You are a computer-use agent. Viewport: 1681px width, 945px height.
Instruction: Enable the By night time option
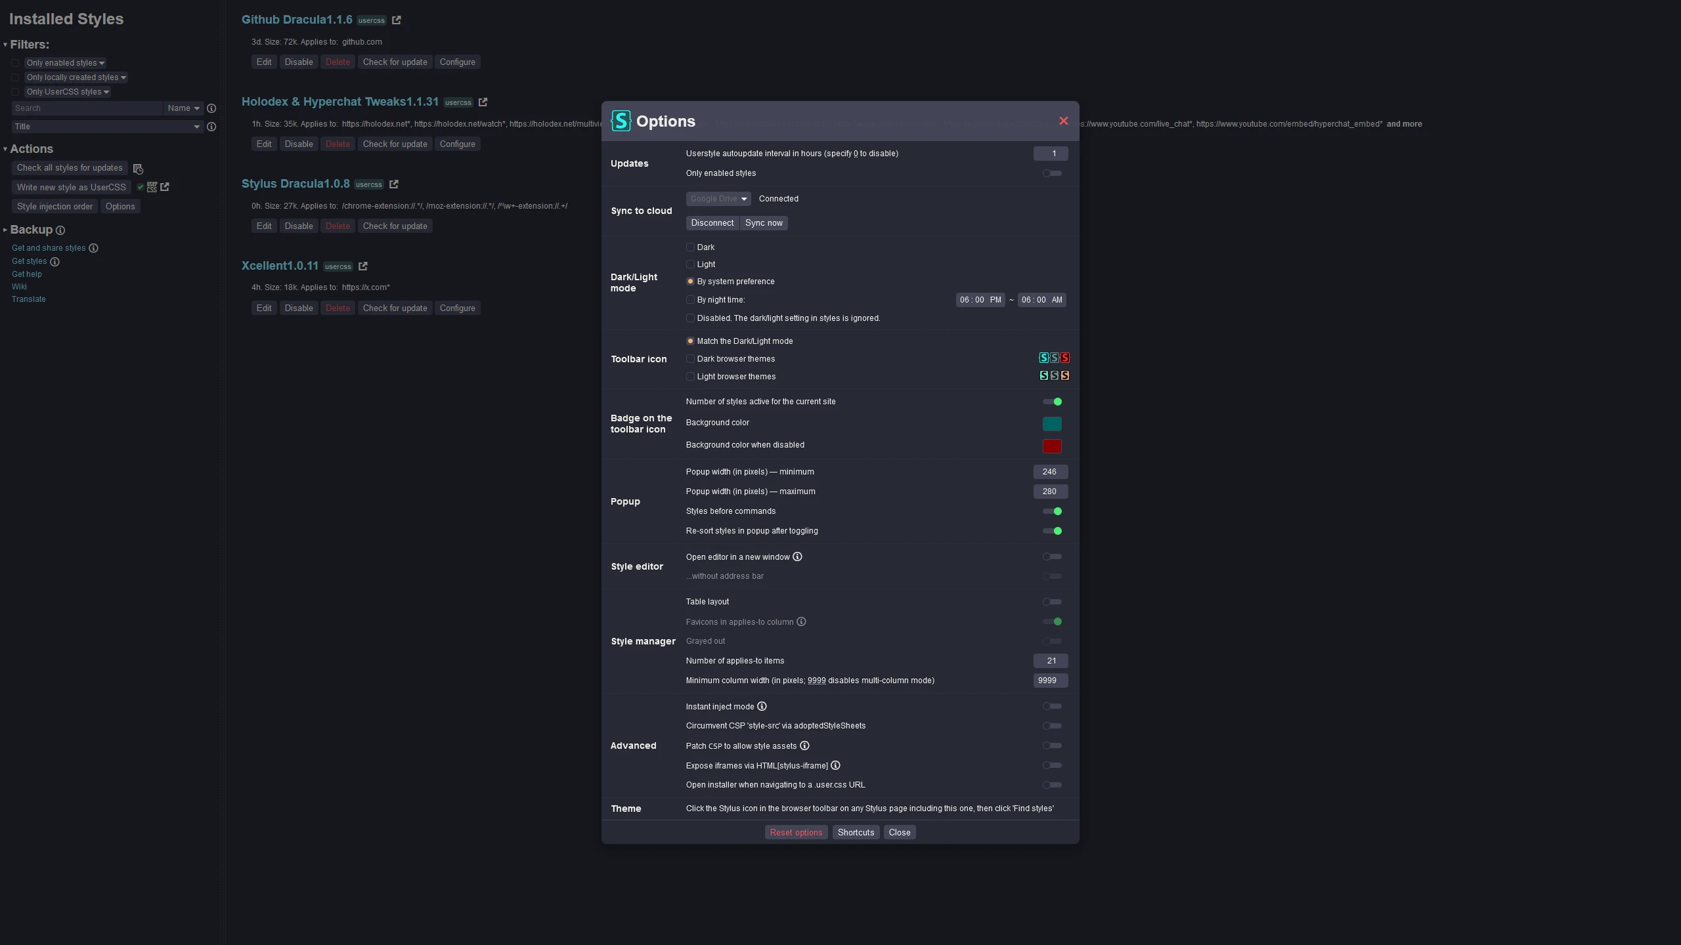click(x=690, y=300)
